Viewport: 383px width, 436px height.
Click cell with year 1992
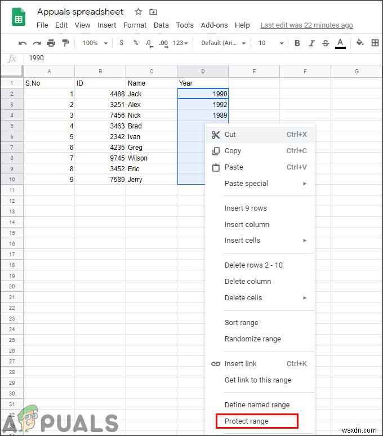tap(203, 105)
